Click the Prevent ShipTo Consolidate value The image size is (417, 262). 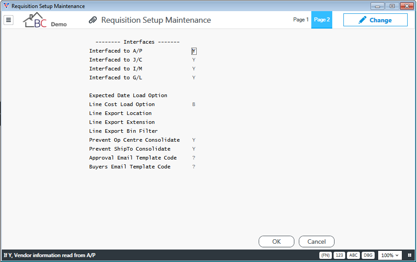click(x=194, y=149)
